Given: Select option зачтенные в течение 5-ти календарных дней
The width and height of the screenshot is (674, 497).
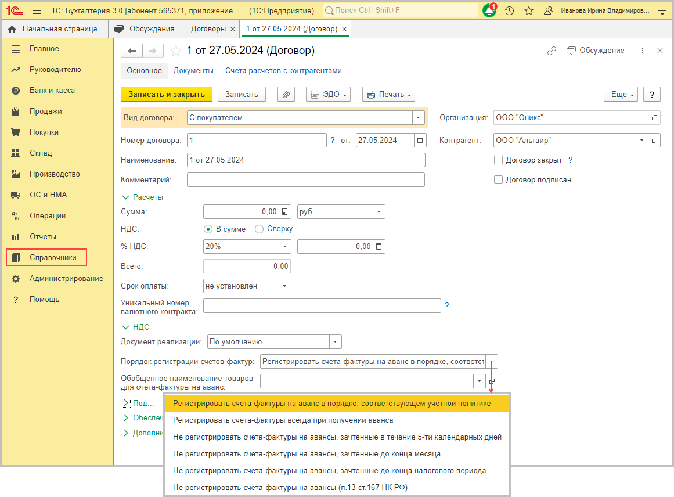Looking at the screenshot, I should pyautogui.click(x=337, y=437).
